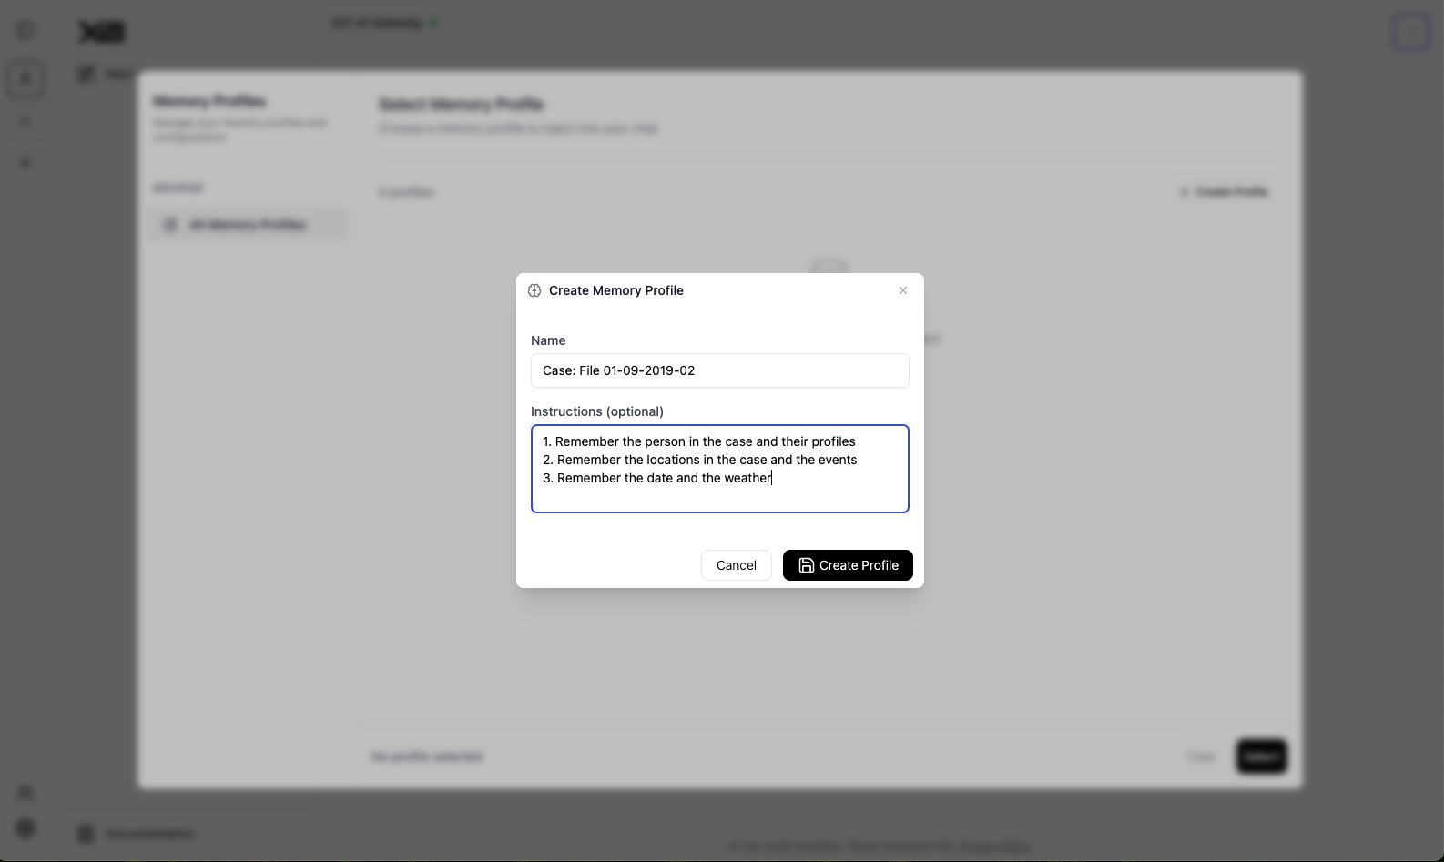Open the Privacy Policy link in the footer
Image resolution: width=1444 pixels, height=862 pixels.
pos(995,847)
